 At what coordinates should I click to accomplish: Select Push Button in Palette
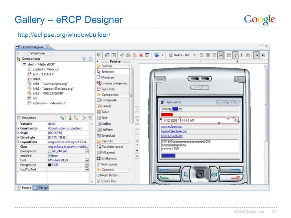pos(107,175)
